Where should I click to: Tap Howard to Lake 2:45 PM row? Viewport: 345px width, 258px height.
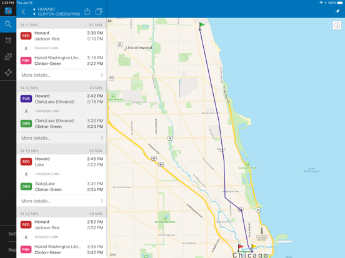click(62, 161)
